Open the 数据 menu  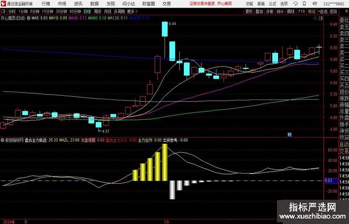click(95, 4)
